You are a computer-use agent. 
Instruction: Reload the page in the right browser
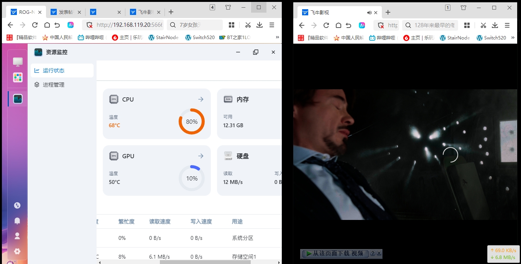tap(326, 25)
